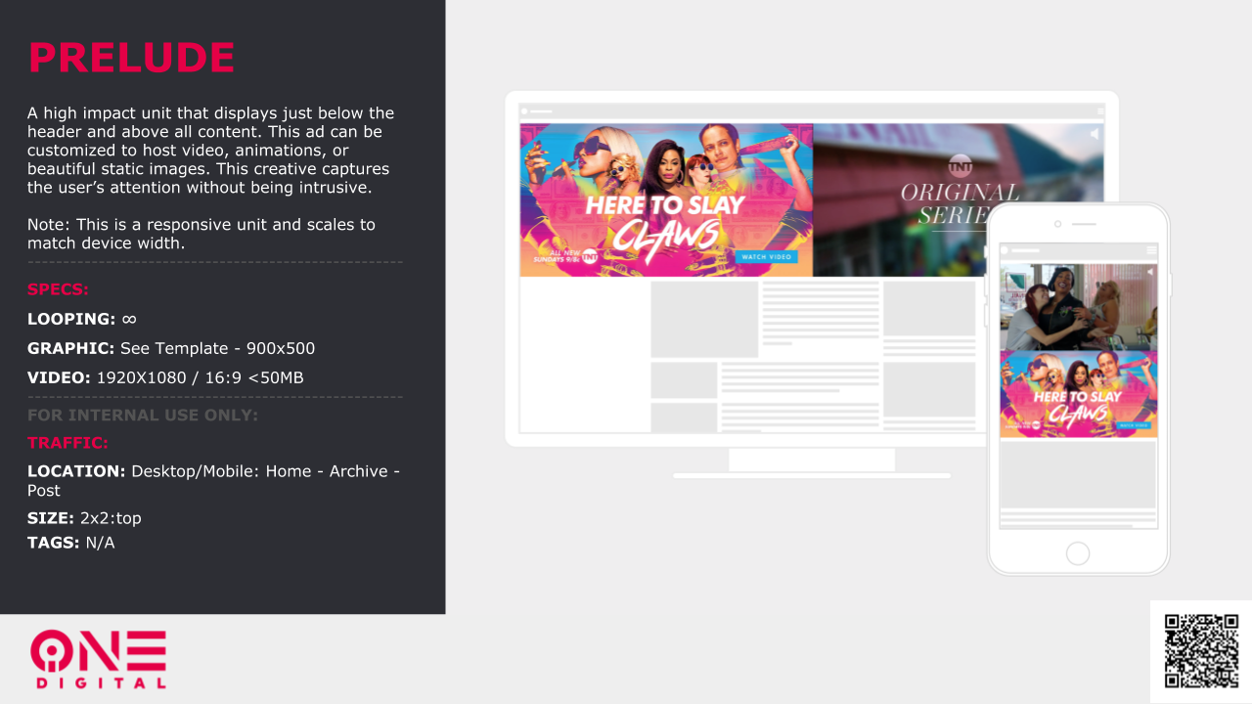Click the GRAPHIC: See Template - 900x500 line
1252x704 pixels.
(x=171, y=348)
